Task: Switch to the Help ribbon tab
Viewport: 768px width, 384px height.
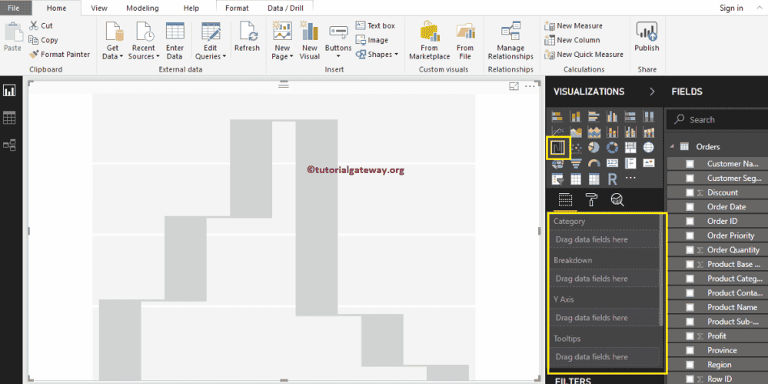Action: click(x=191, y=8)
